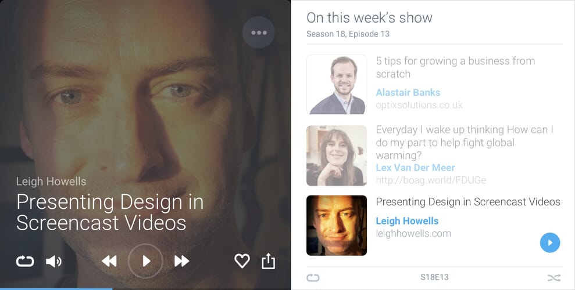Click the blue playback progress bar

[56, 288]
